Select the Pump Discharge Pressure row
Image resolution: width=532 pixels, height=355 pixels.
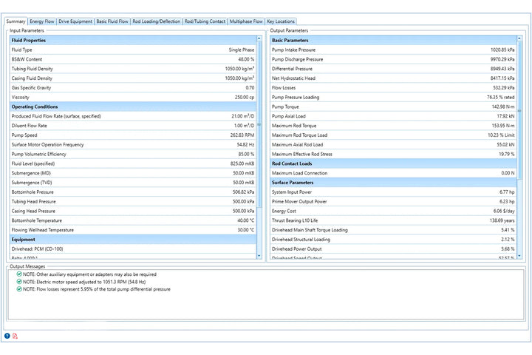[393, 59]
